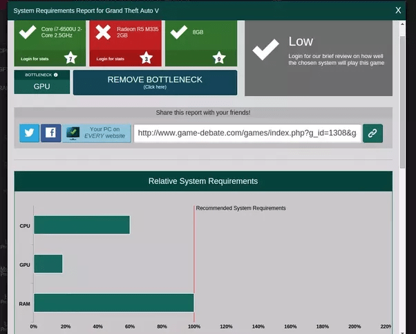Click the '100%' axis label

point(194,326)
